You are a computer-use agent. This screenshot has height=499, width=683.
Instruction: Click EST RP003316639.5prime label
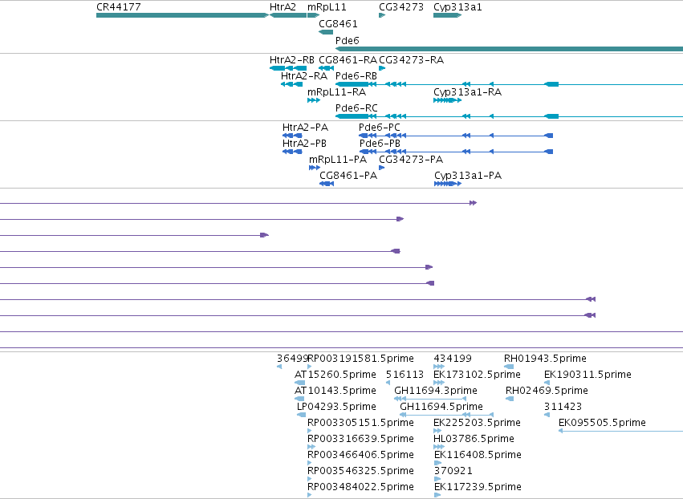pos(360,439)
